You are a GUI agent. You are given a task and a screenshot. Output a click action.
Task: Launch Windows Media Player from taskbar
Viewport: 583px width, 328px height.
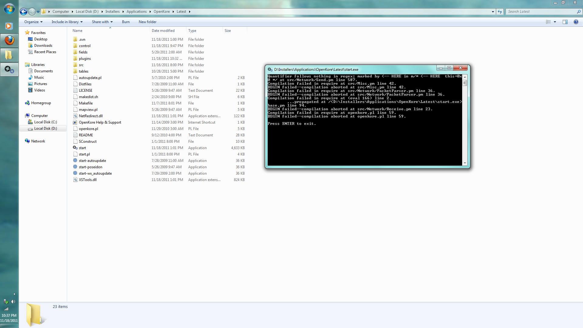coord(9,26)
